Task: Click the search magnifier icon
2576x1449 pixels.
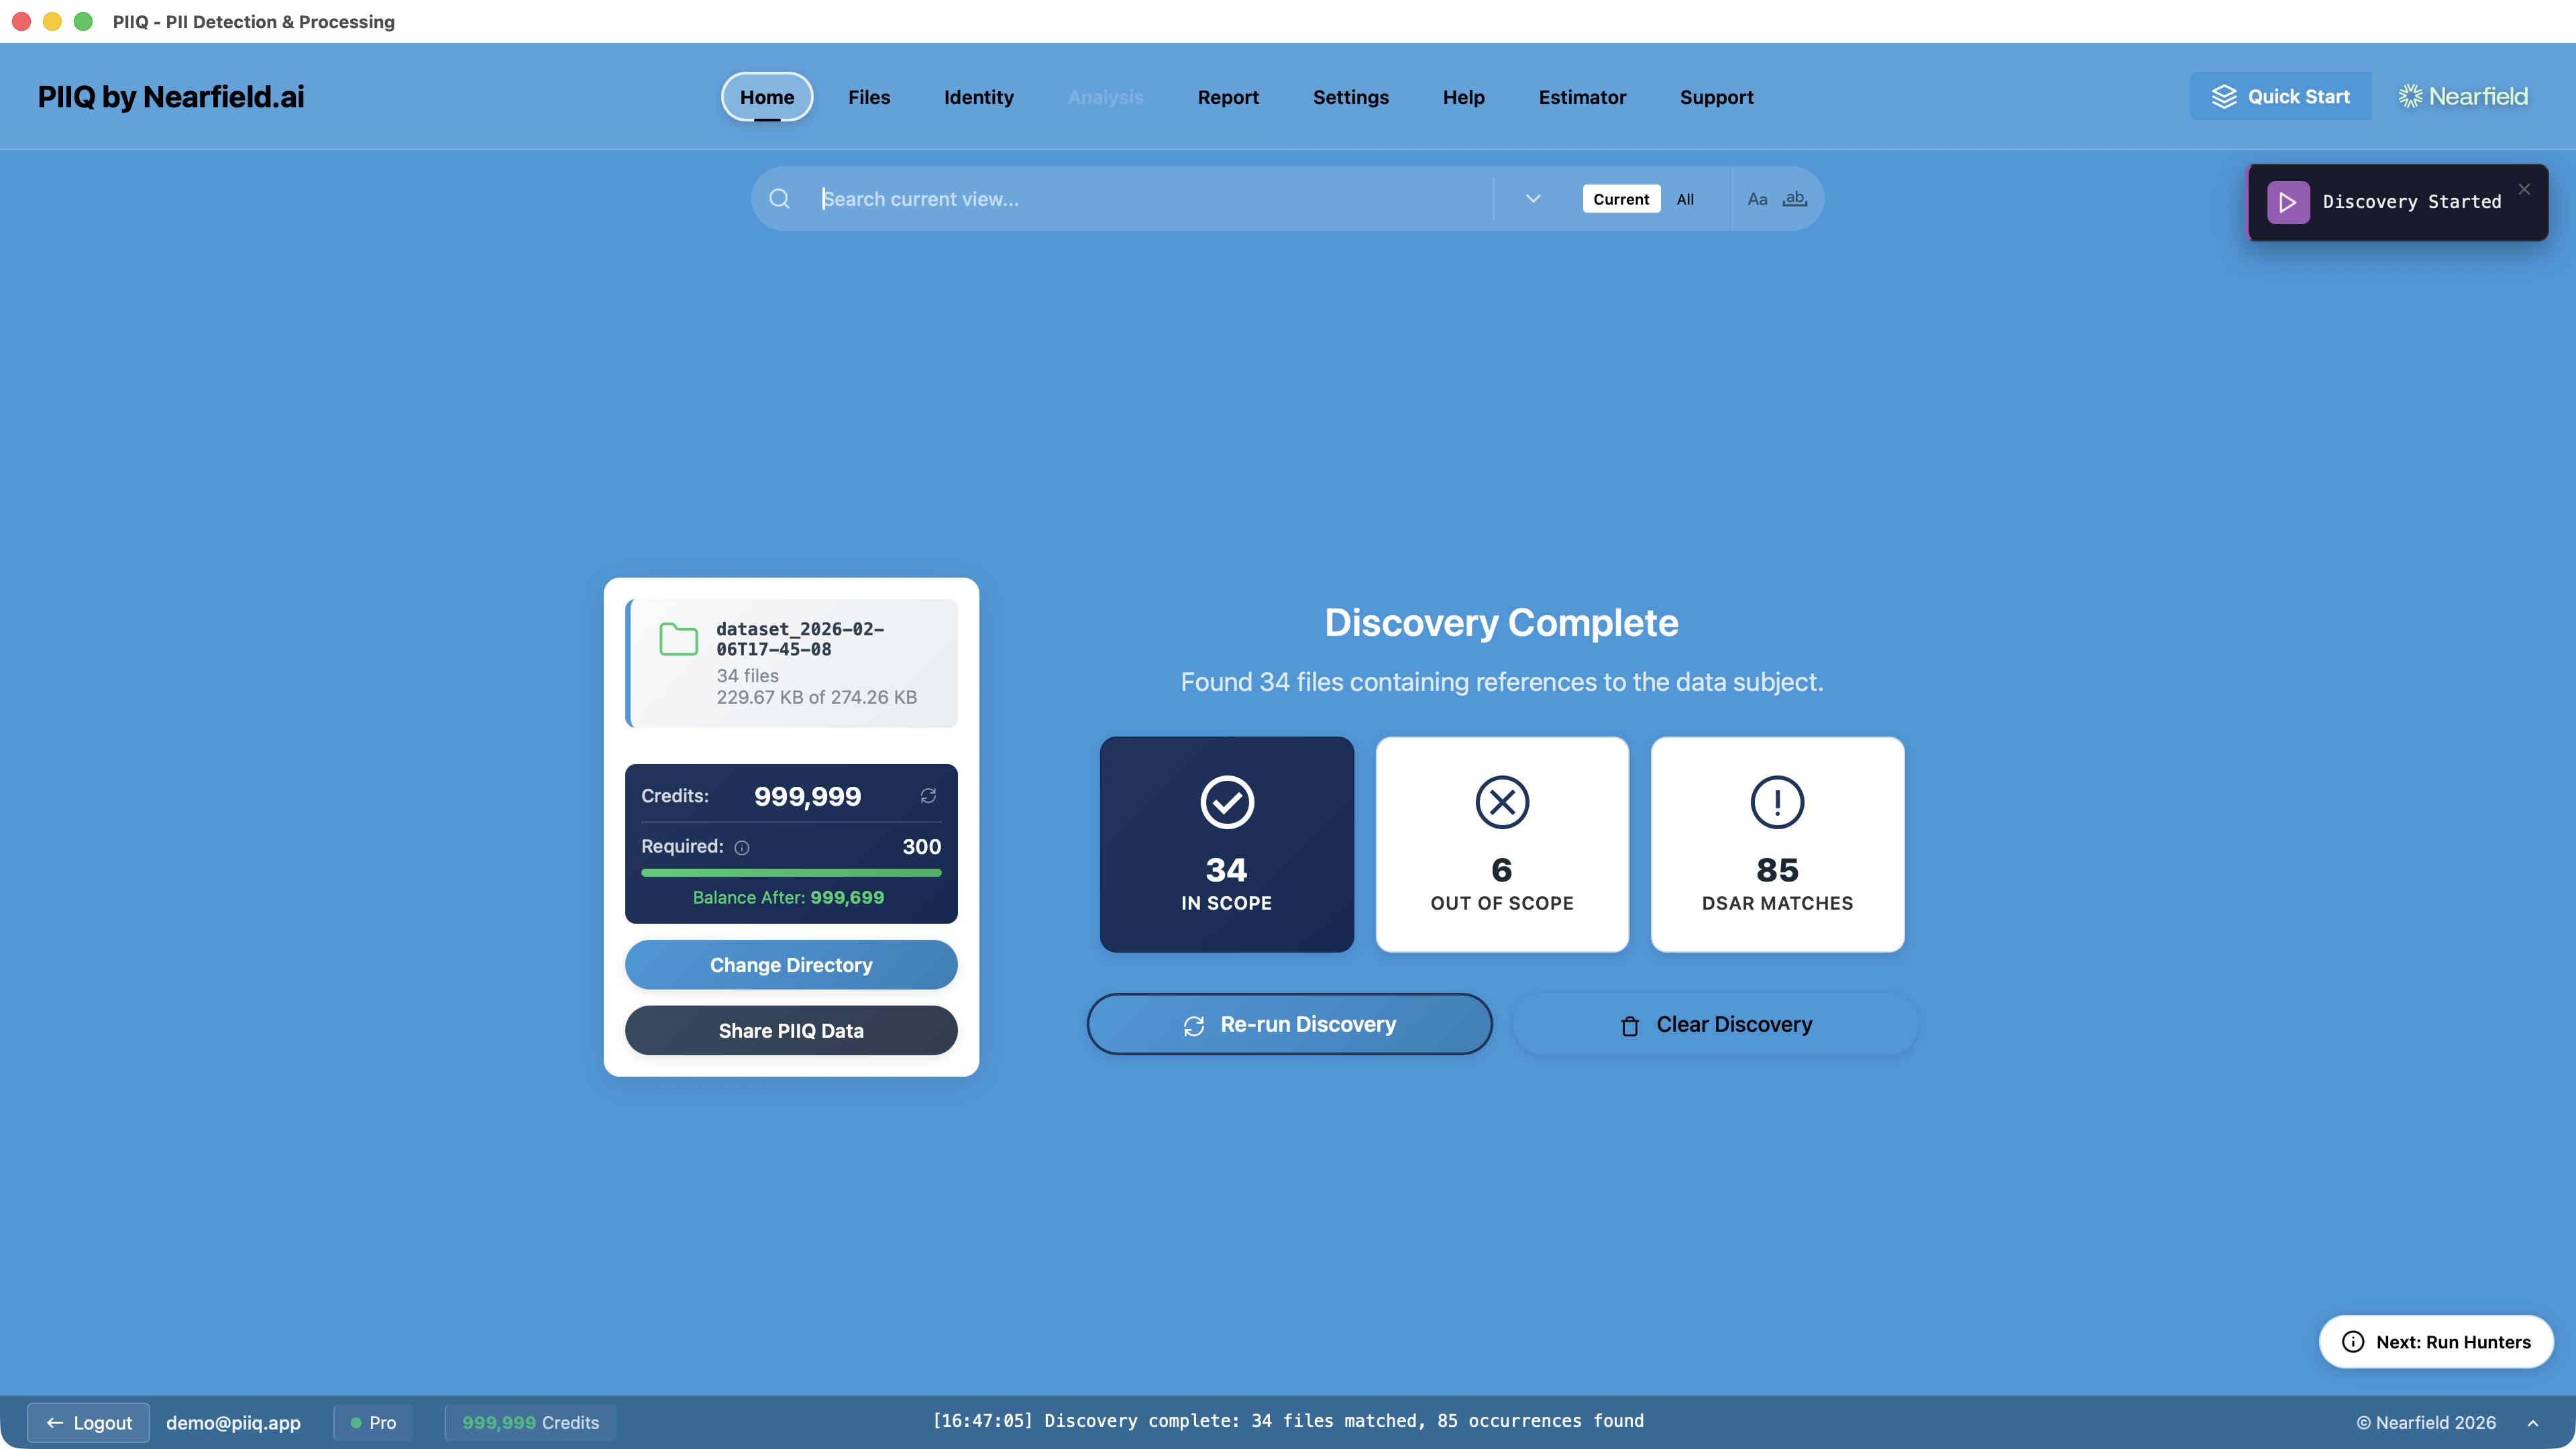Action: [779, 198]
